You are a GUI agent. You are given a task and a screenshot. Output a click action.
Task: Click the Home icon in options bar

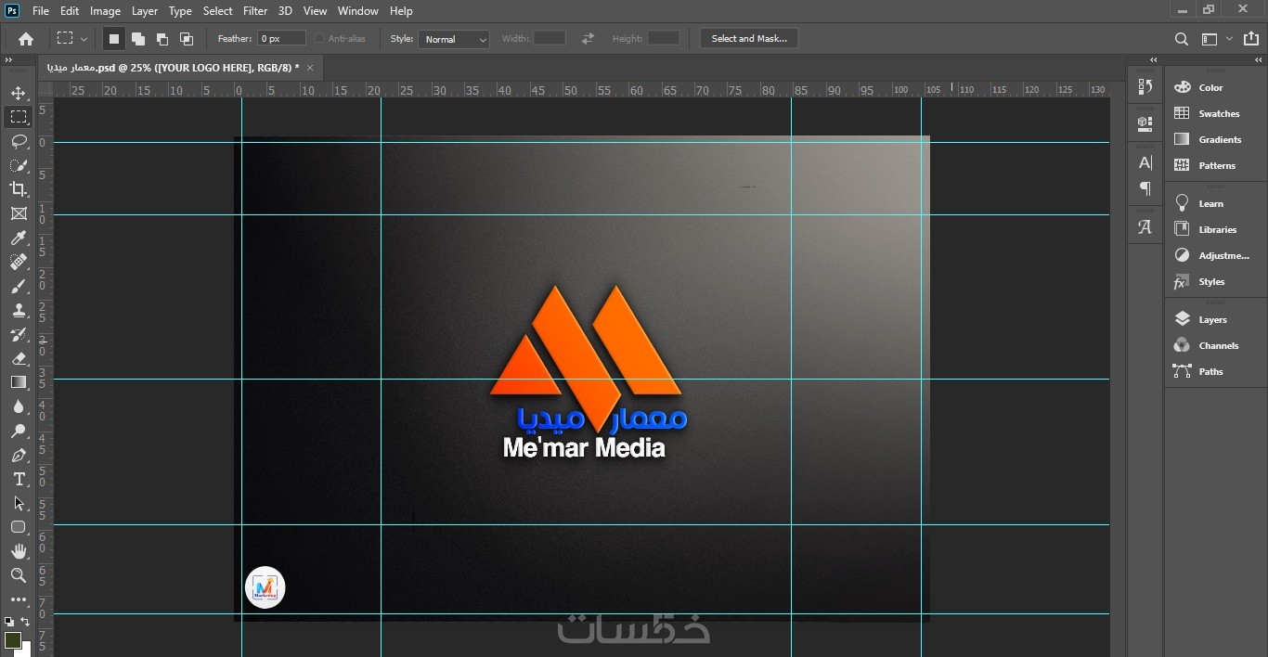(26, 39)
